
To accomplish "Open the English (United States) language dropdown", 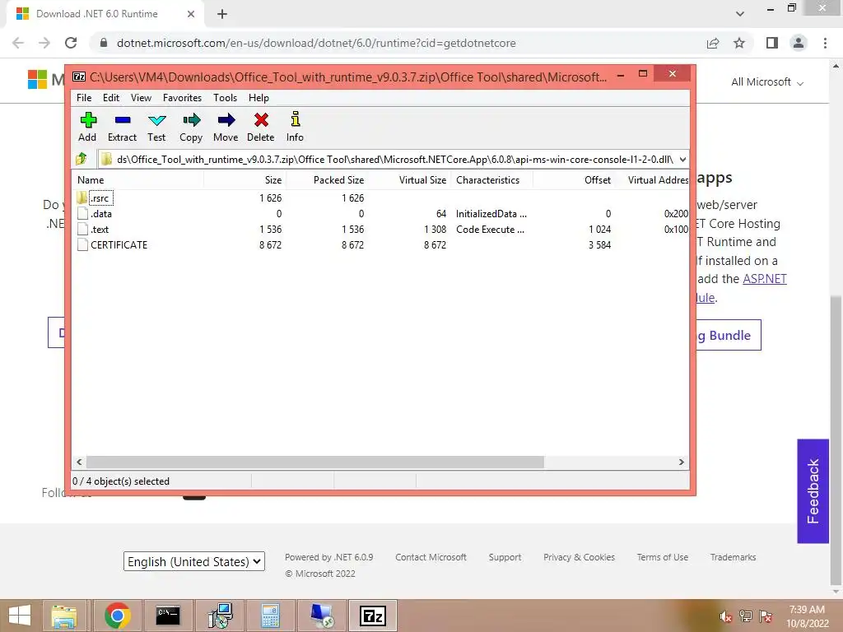I will 194,561.
